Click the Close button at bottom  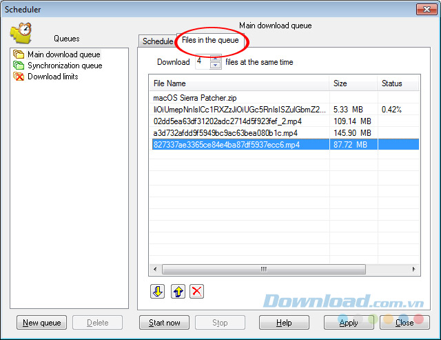(404, 323)
